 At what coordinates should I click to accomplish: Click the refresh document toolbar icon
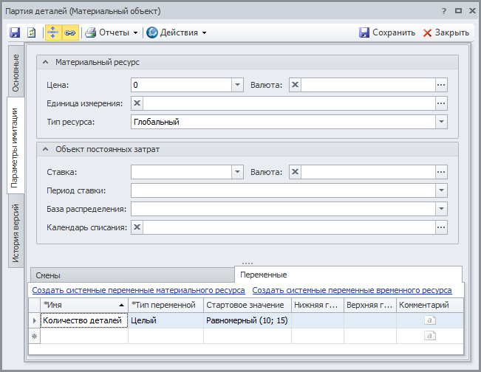pos(32,32)
